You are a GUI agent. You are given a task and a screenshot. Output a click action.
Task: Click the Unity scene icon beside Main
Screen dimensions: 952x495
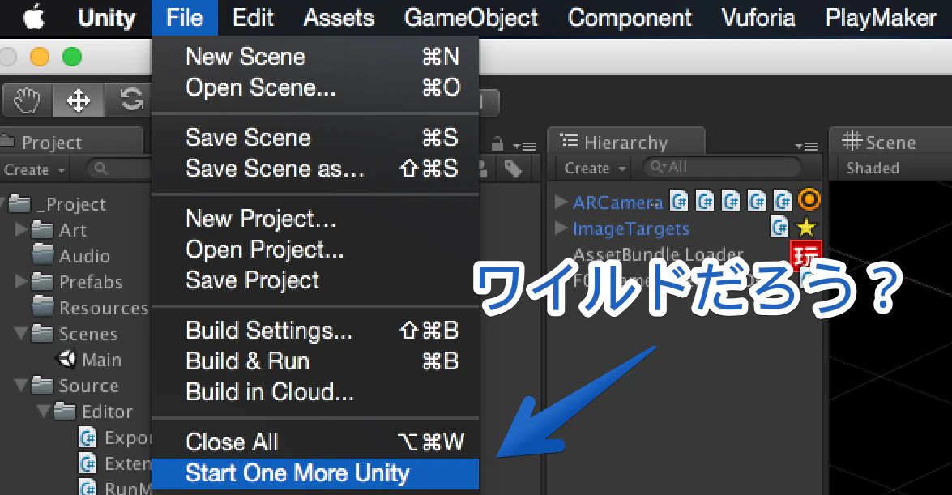tap(66, 359)
